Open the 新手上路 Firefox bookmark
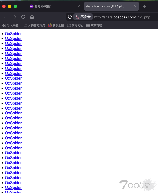Viewport: 158px width, 193px height. (56, 25)
